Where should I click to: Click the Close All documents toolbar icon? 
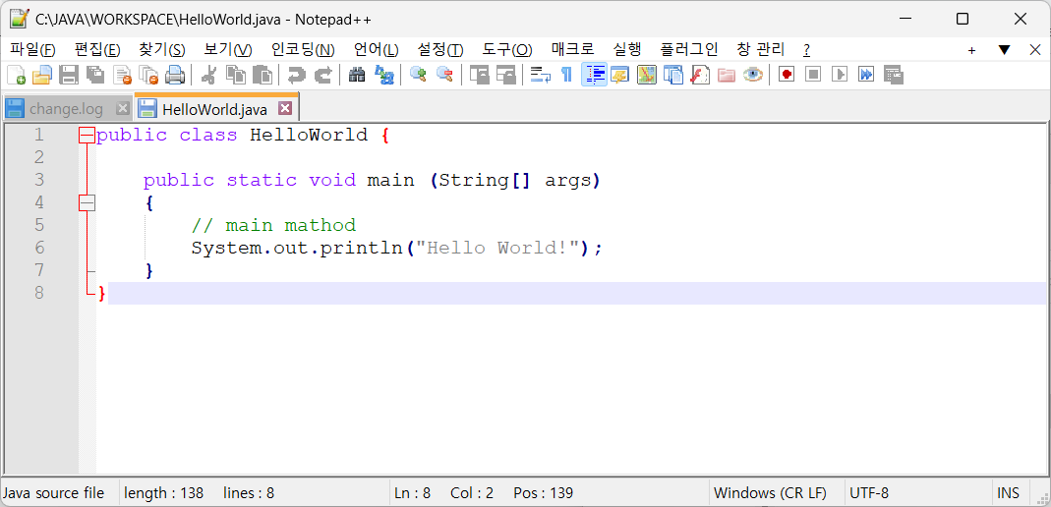148,75
